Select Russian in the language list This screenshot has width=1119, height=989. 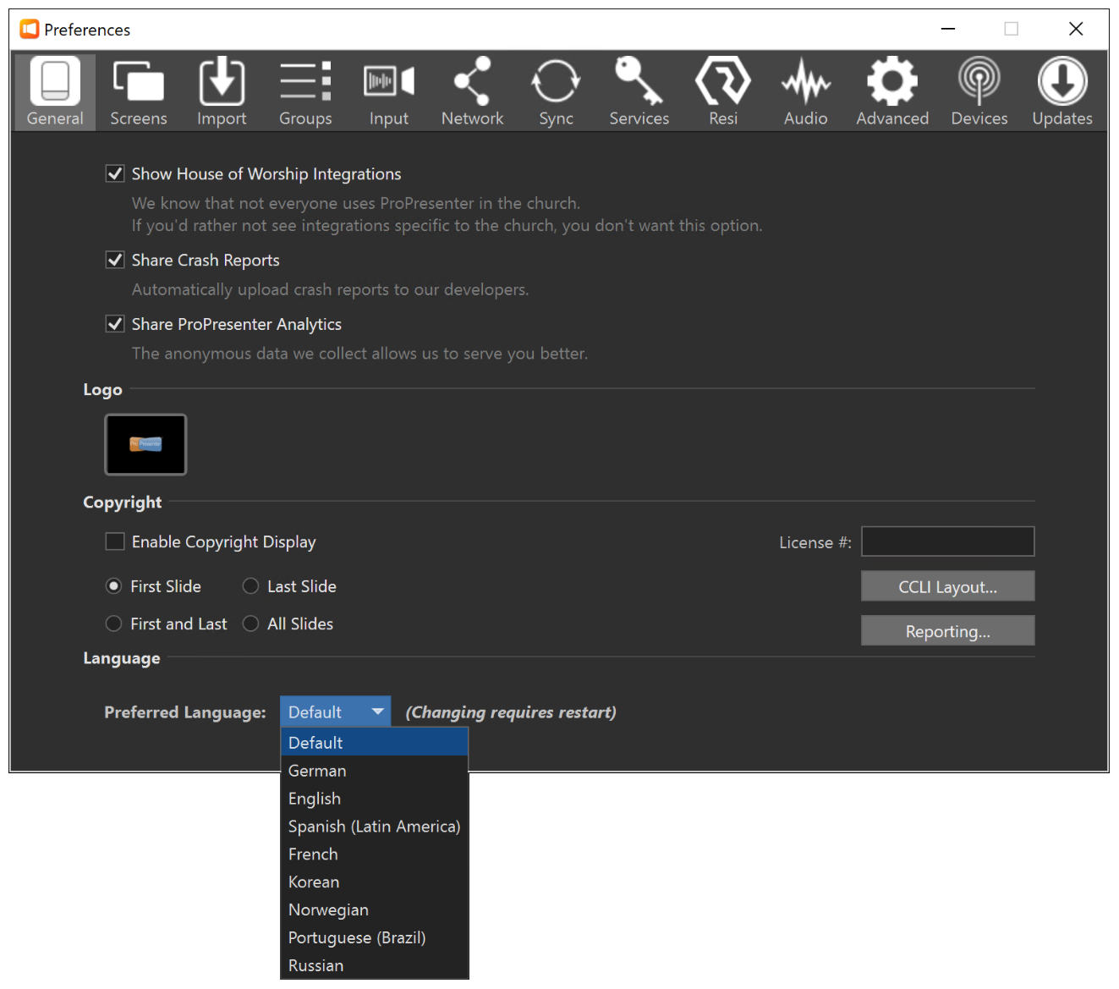point(375,965)
